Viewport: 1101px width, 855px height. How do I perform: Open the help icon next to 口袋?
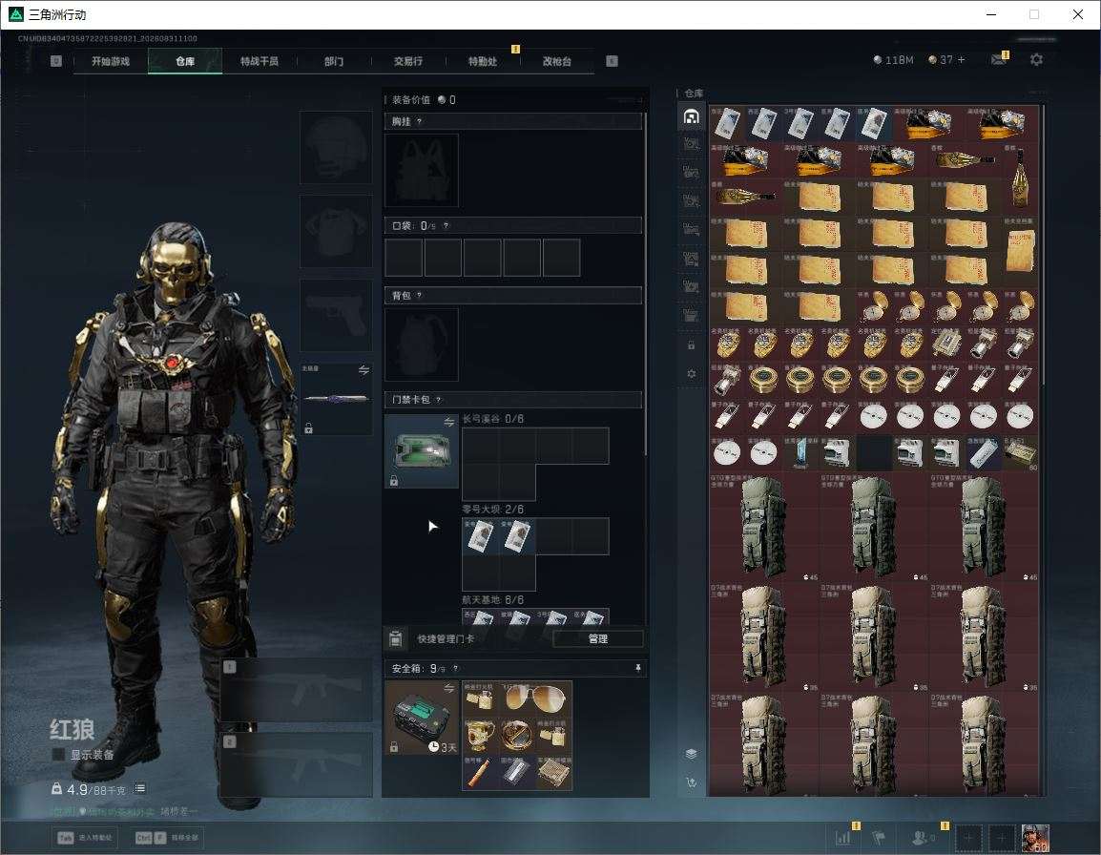[446, 225]
